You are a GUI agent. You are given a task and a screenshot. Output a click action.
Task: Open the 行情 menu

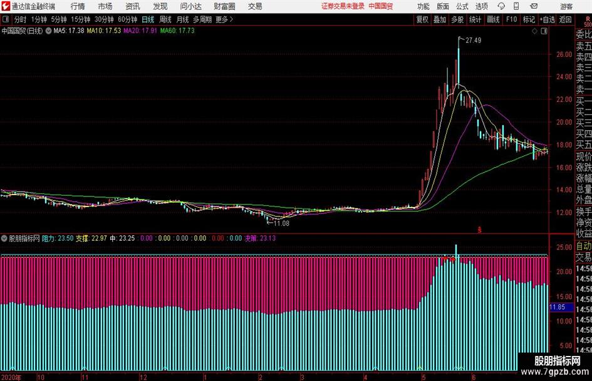78,6
